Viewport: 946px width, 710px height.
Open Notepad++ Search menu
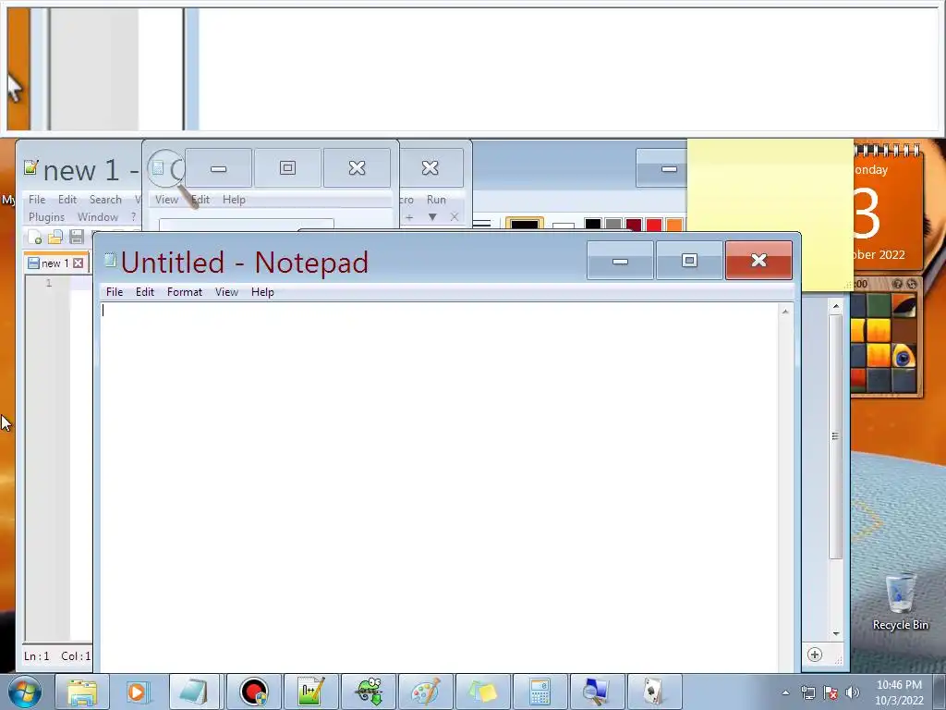[105, 200]
